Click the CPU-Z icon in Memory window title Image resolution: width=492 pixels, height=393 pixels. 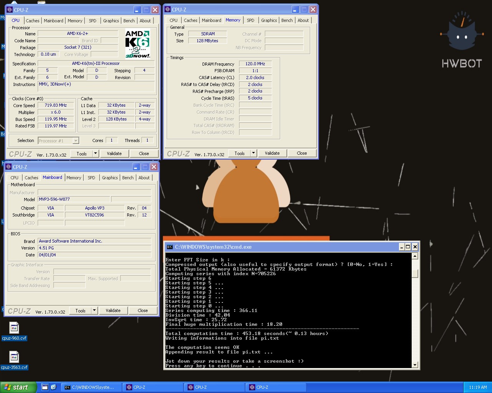[168, 10]
